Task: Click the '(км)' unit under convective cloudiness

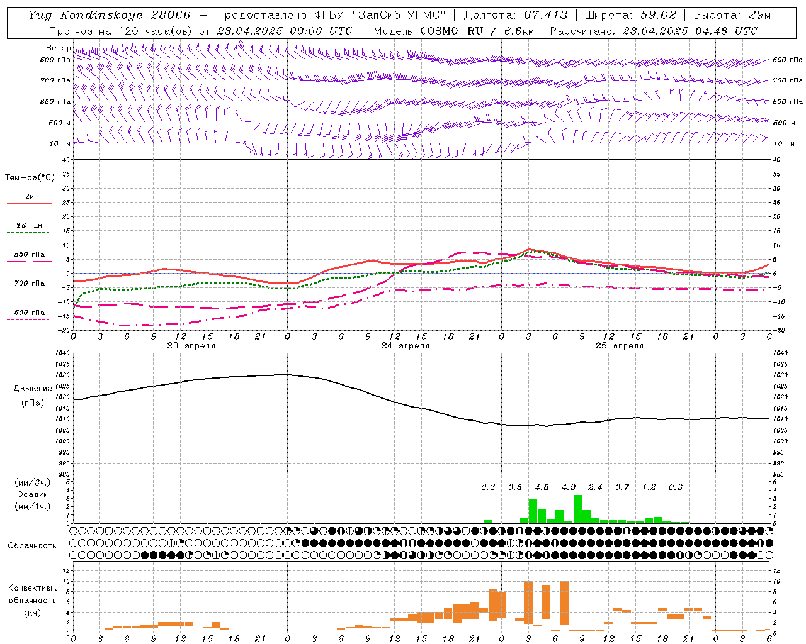Action: [32, 613]
